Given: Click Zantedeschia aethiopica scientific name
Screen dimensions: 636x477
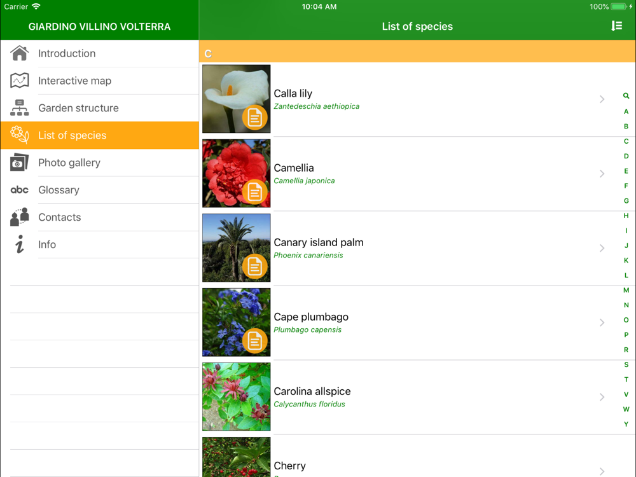Looking at the screenshot, I should coord(316,106).
